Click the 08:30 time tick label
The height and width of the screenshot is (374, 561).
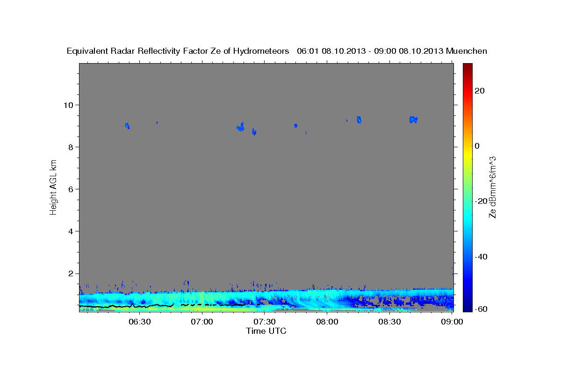click(x=390, y=322)
